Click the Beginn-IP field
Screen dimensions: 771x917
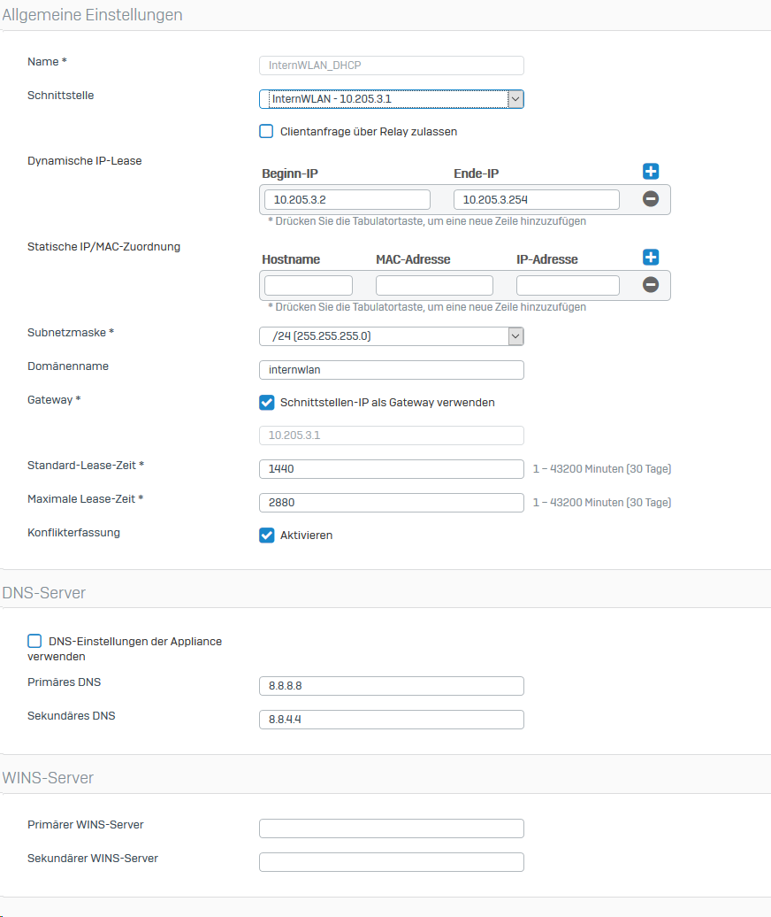click(347, 200)
